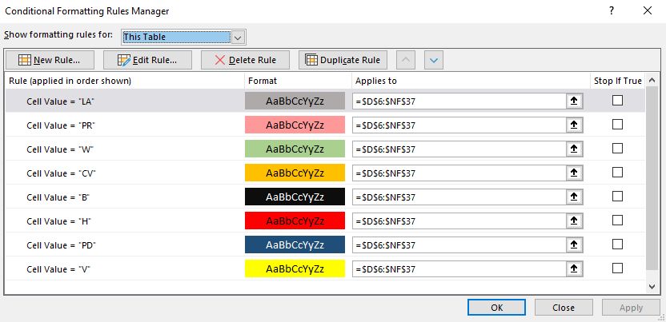Click the yellow format preview for V

coord(295,268)
